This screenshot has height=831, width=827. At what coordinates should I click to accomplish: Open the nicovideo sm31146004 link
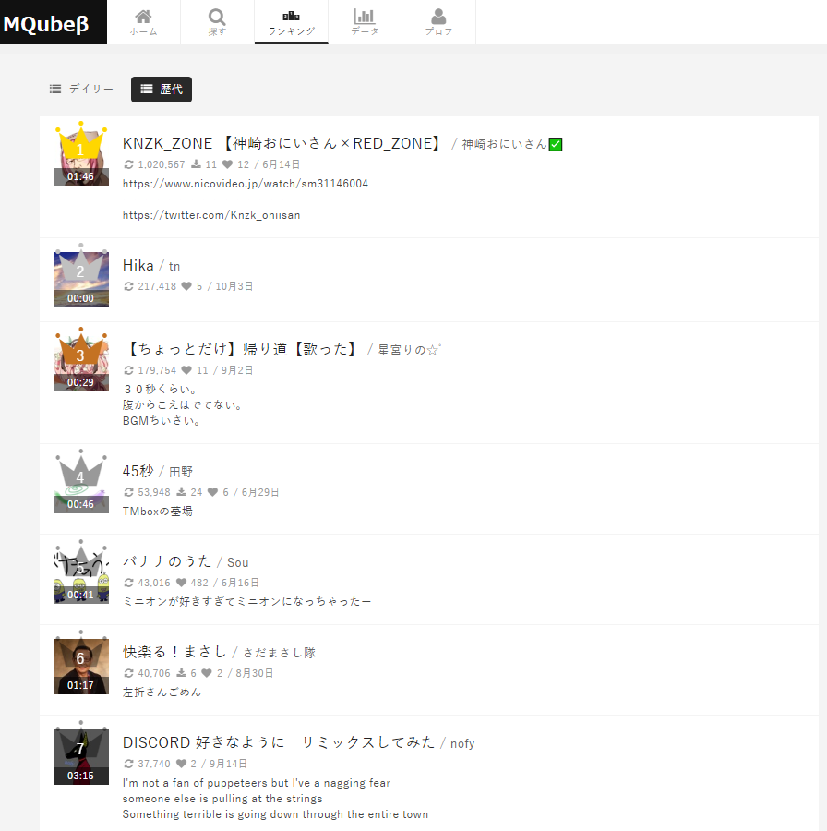coord(246,184)
